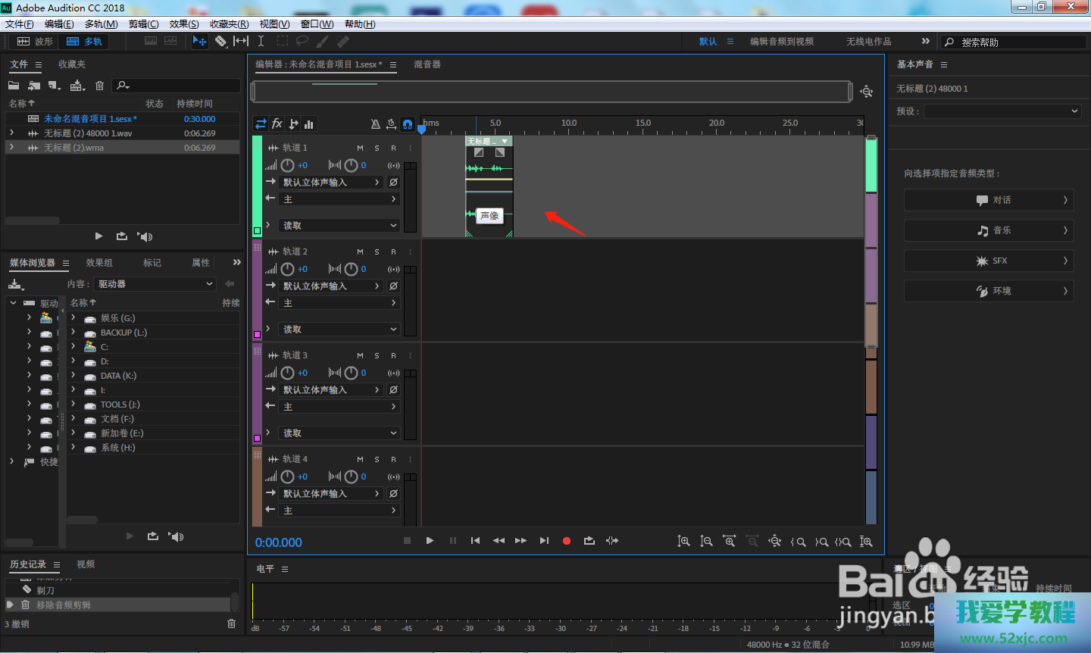Select the Razor tool in toolbar
1091x653 pixels.
tap(220, 41)
